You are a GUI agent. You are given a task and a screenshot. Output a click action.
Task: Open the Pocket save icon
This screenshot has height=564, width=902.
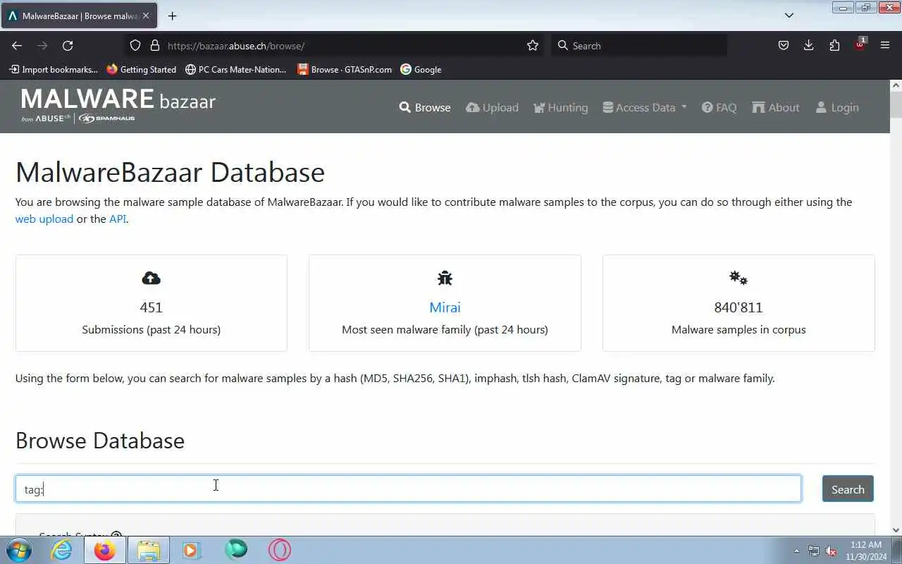[784, 46]
